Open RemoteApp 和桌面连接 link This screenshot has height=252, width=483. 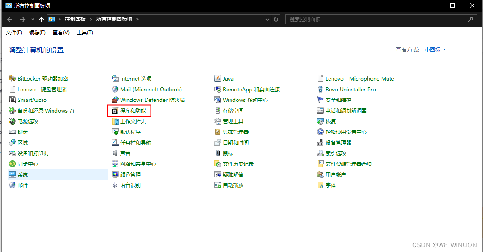tap(252, 89)
